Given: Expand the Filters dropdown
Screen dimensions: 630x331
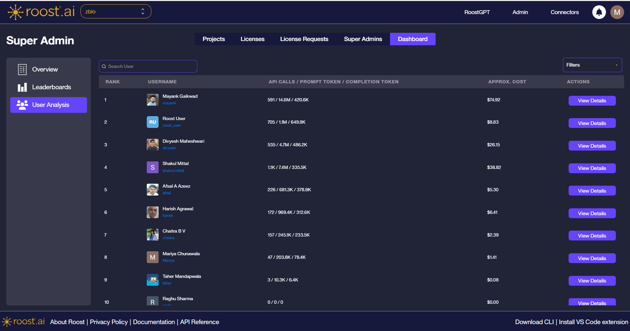Looking at the screenshot, I should (x=592, y=65).
